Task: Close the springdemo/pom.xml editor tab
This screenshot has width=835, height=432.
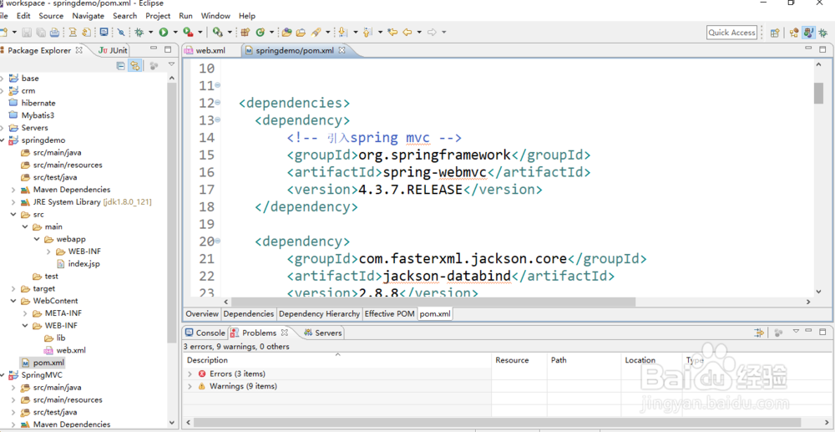Action: click(x=342, y=50)
